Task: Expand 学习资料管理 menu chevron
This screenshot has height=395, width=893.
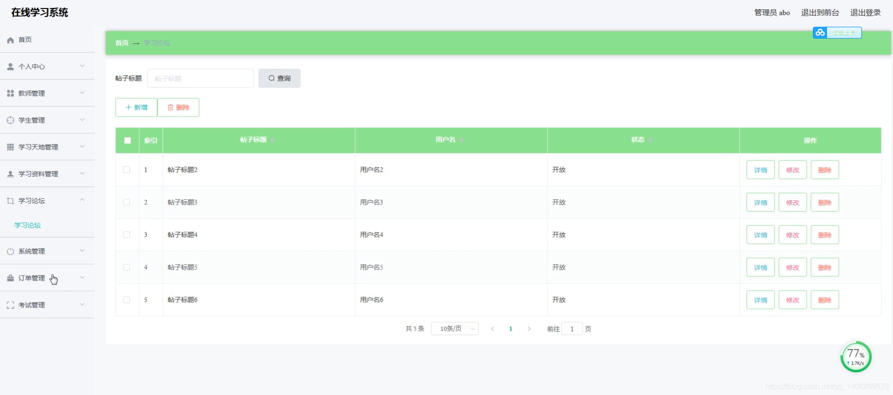Action: [82, 174]
